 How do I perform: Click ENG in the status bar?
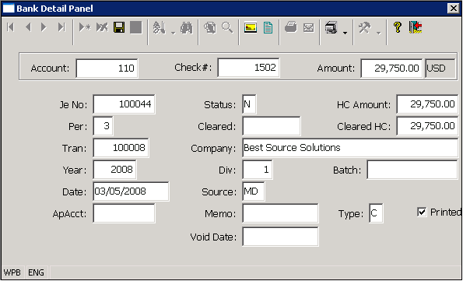pyautogui.click(x=36, y=272)
